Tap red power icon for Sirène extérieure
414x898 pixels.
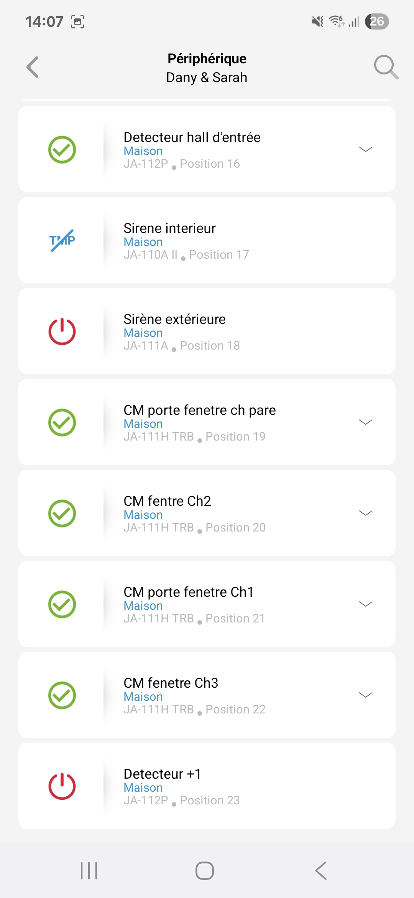(62, 332)
